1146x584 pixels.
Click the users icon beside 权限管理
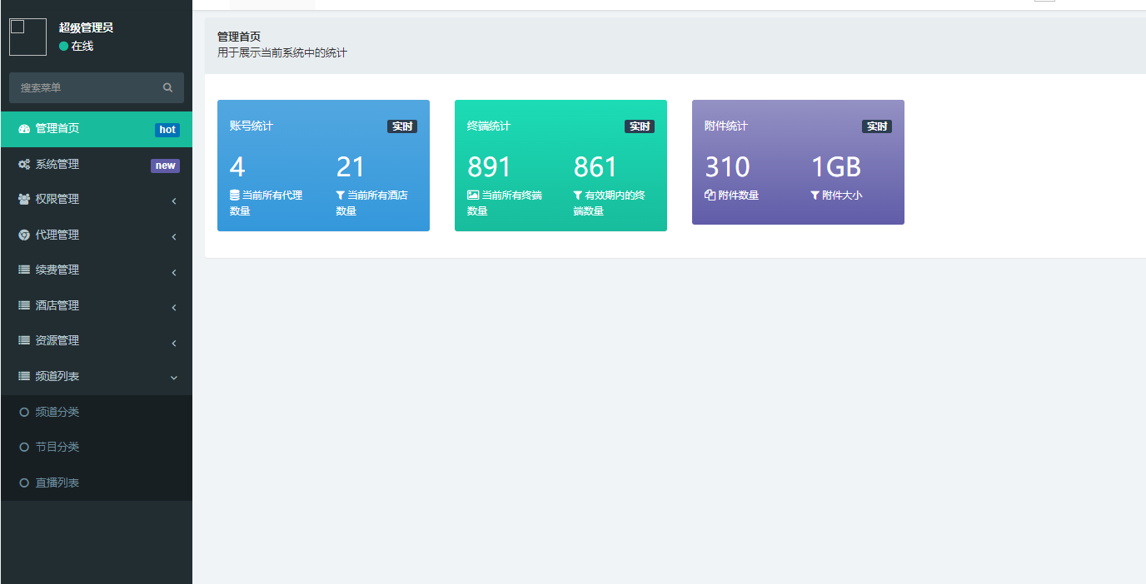coord(24,200)
